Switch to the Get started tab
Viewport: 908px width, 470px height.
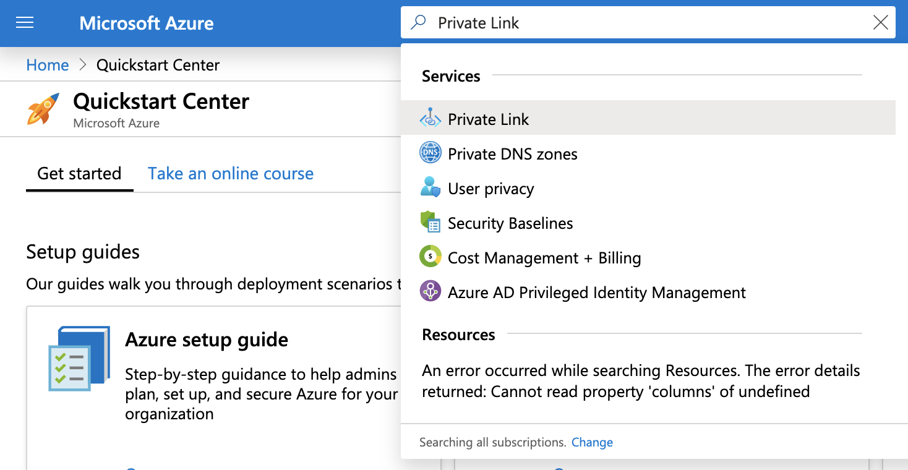pyautogui.click(x=79, y=174)
